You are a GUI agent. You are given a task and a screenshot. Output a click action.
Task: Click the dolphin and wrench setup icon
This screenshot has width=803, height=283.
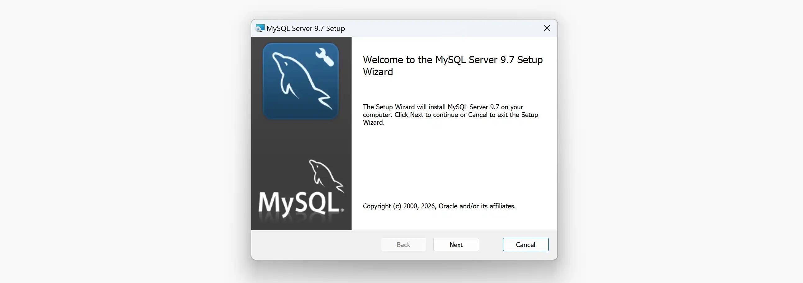(x=301, y=81)
